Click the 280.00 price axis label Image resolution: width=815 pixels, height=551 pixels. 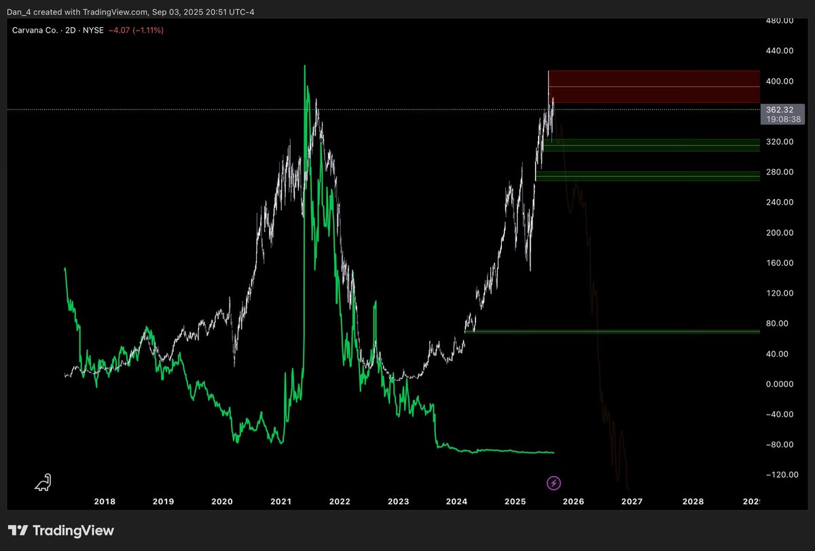[x=780, y=172]
